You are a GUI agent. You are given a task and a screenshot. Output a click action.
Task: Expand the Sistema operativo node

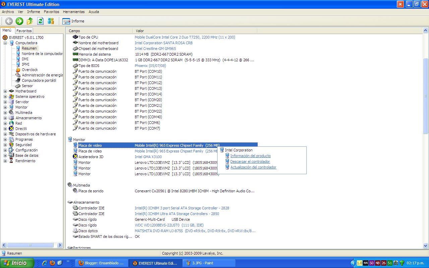[5, 96]
